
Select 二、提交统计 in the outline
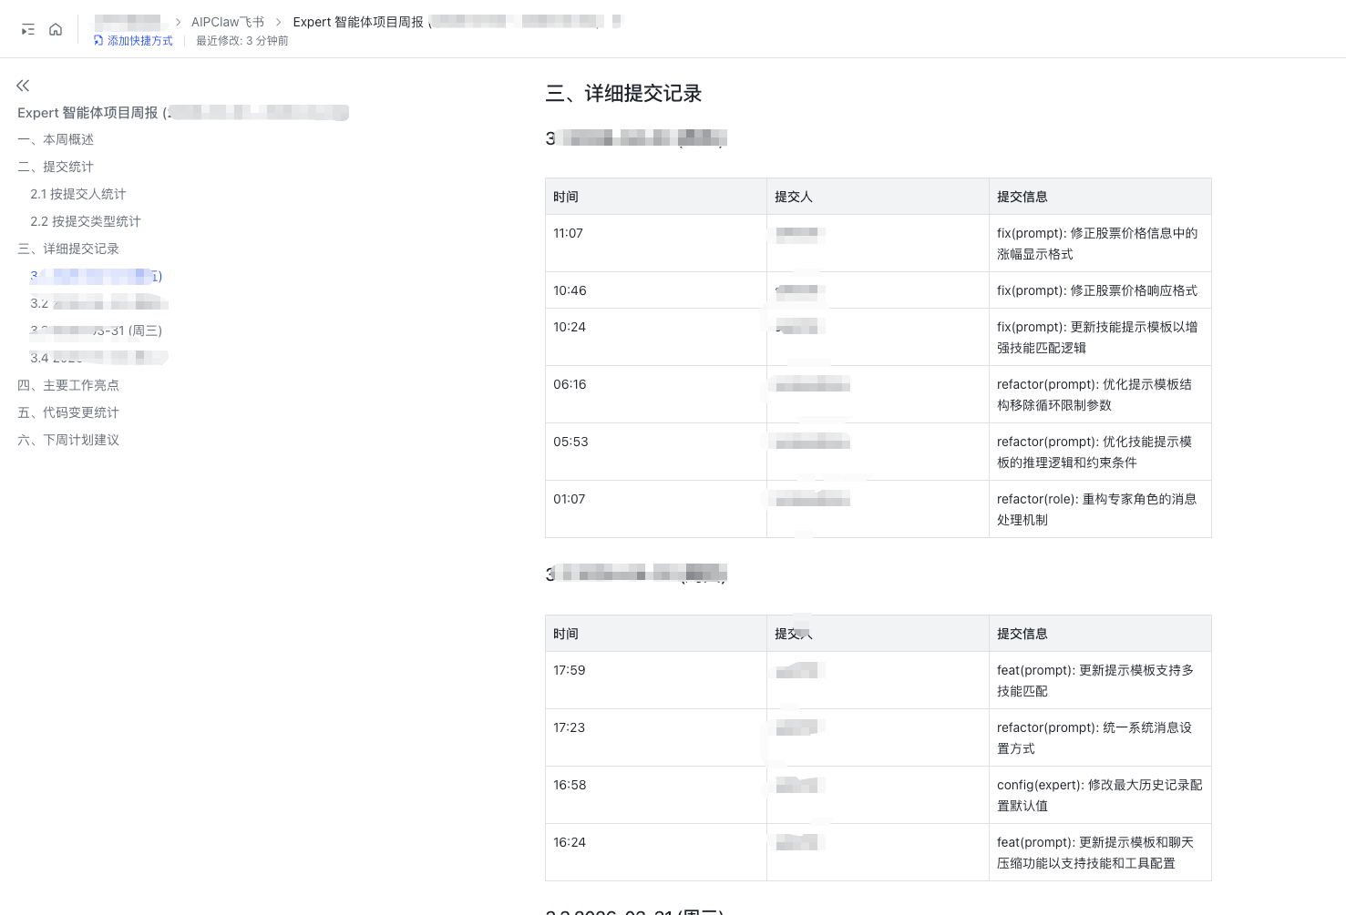pyautogui.click(x=57, y=167)
